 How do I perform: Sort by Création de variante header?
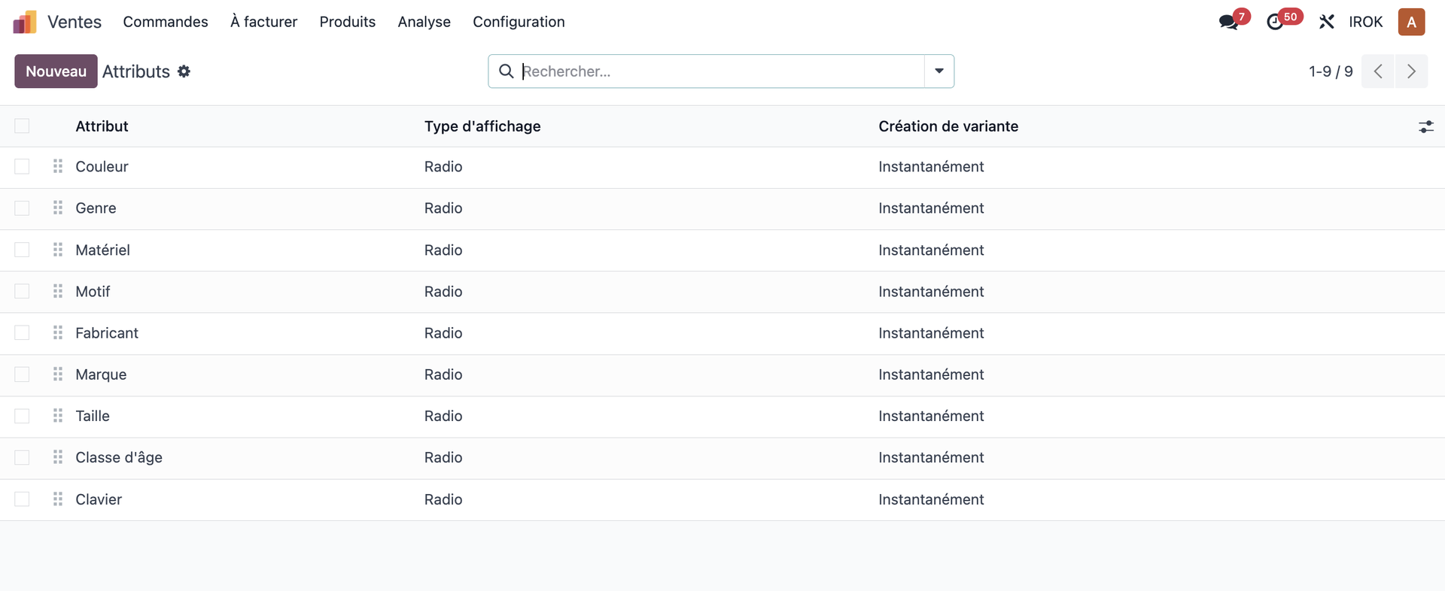[x=948, y=126]
